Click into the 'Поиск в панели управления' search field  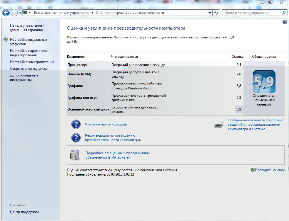251,13
